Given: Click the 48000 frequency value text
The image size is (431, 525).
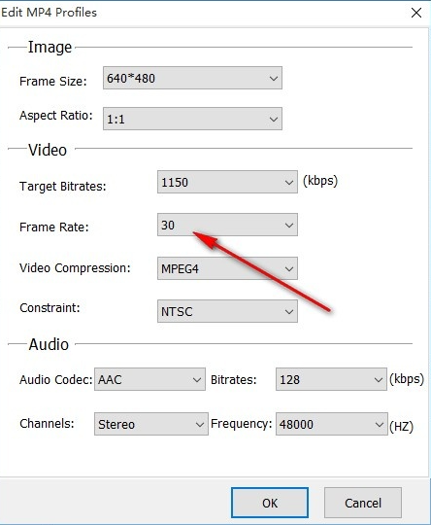Looking at the screenshot, I should click(296, 424).
